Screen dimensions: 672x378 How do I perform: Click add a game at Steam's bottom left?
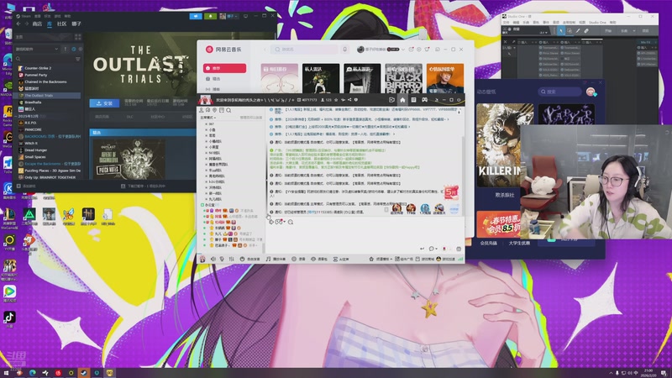click(26, 186)
